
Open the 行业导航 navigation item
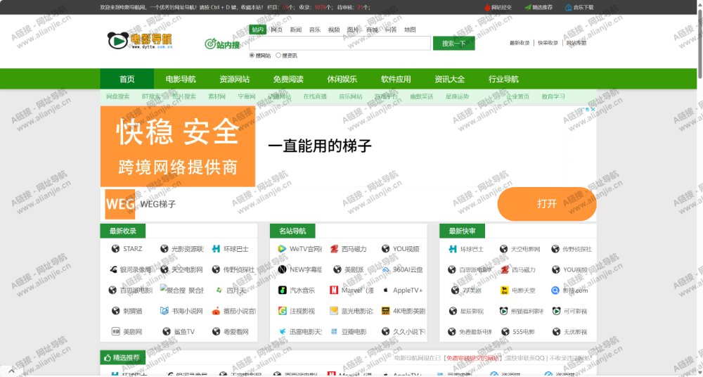(x=503, y=79)
